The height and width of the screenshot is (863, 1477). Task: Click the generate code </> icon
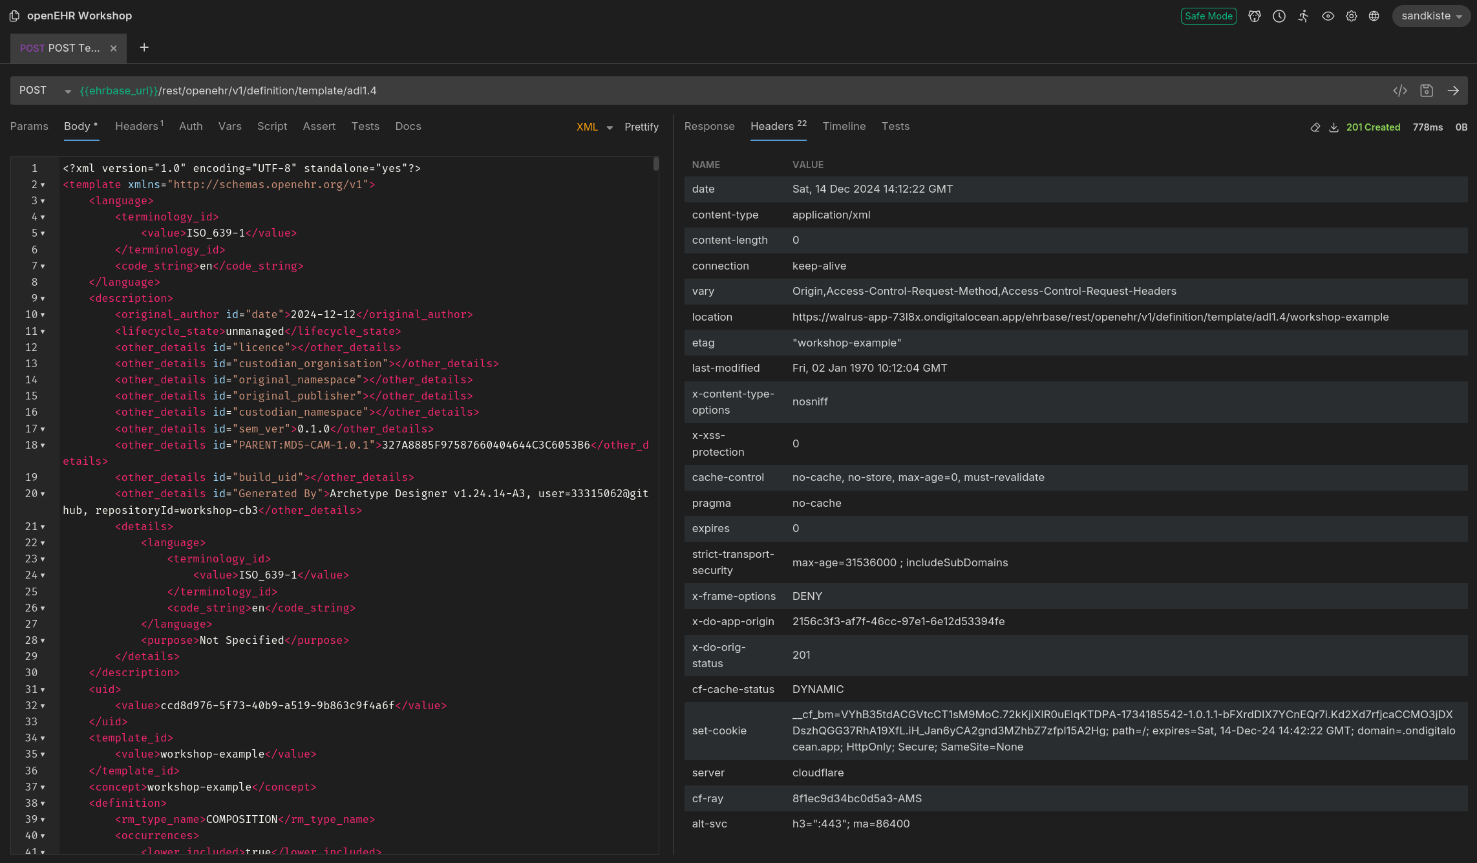[x=1400, y=91]
